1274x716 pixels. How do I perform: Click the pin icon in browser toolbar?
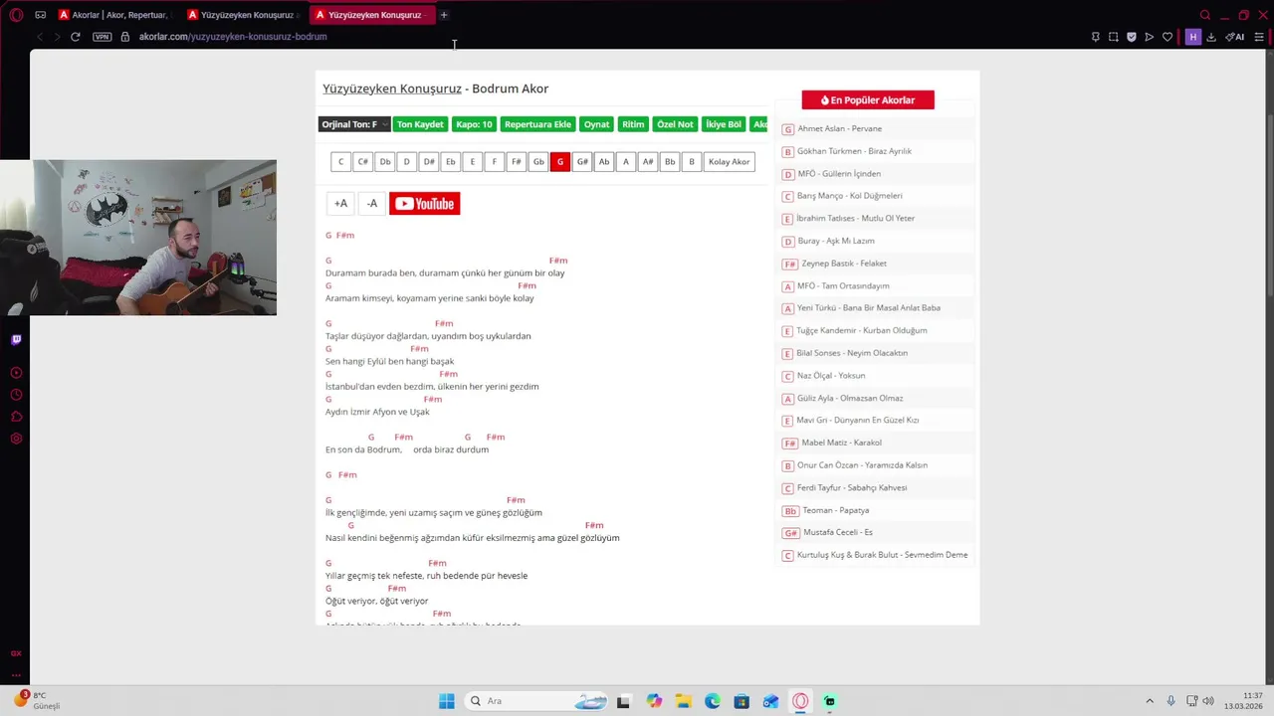[1096, 37]
